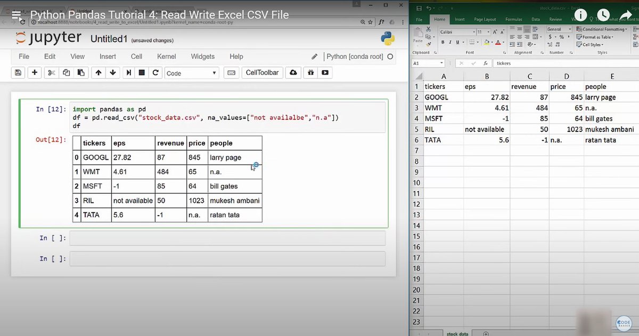Select Excel cell with 'not available'
Viewport: 639px width, 336px height.
click(x=486, y=129)
